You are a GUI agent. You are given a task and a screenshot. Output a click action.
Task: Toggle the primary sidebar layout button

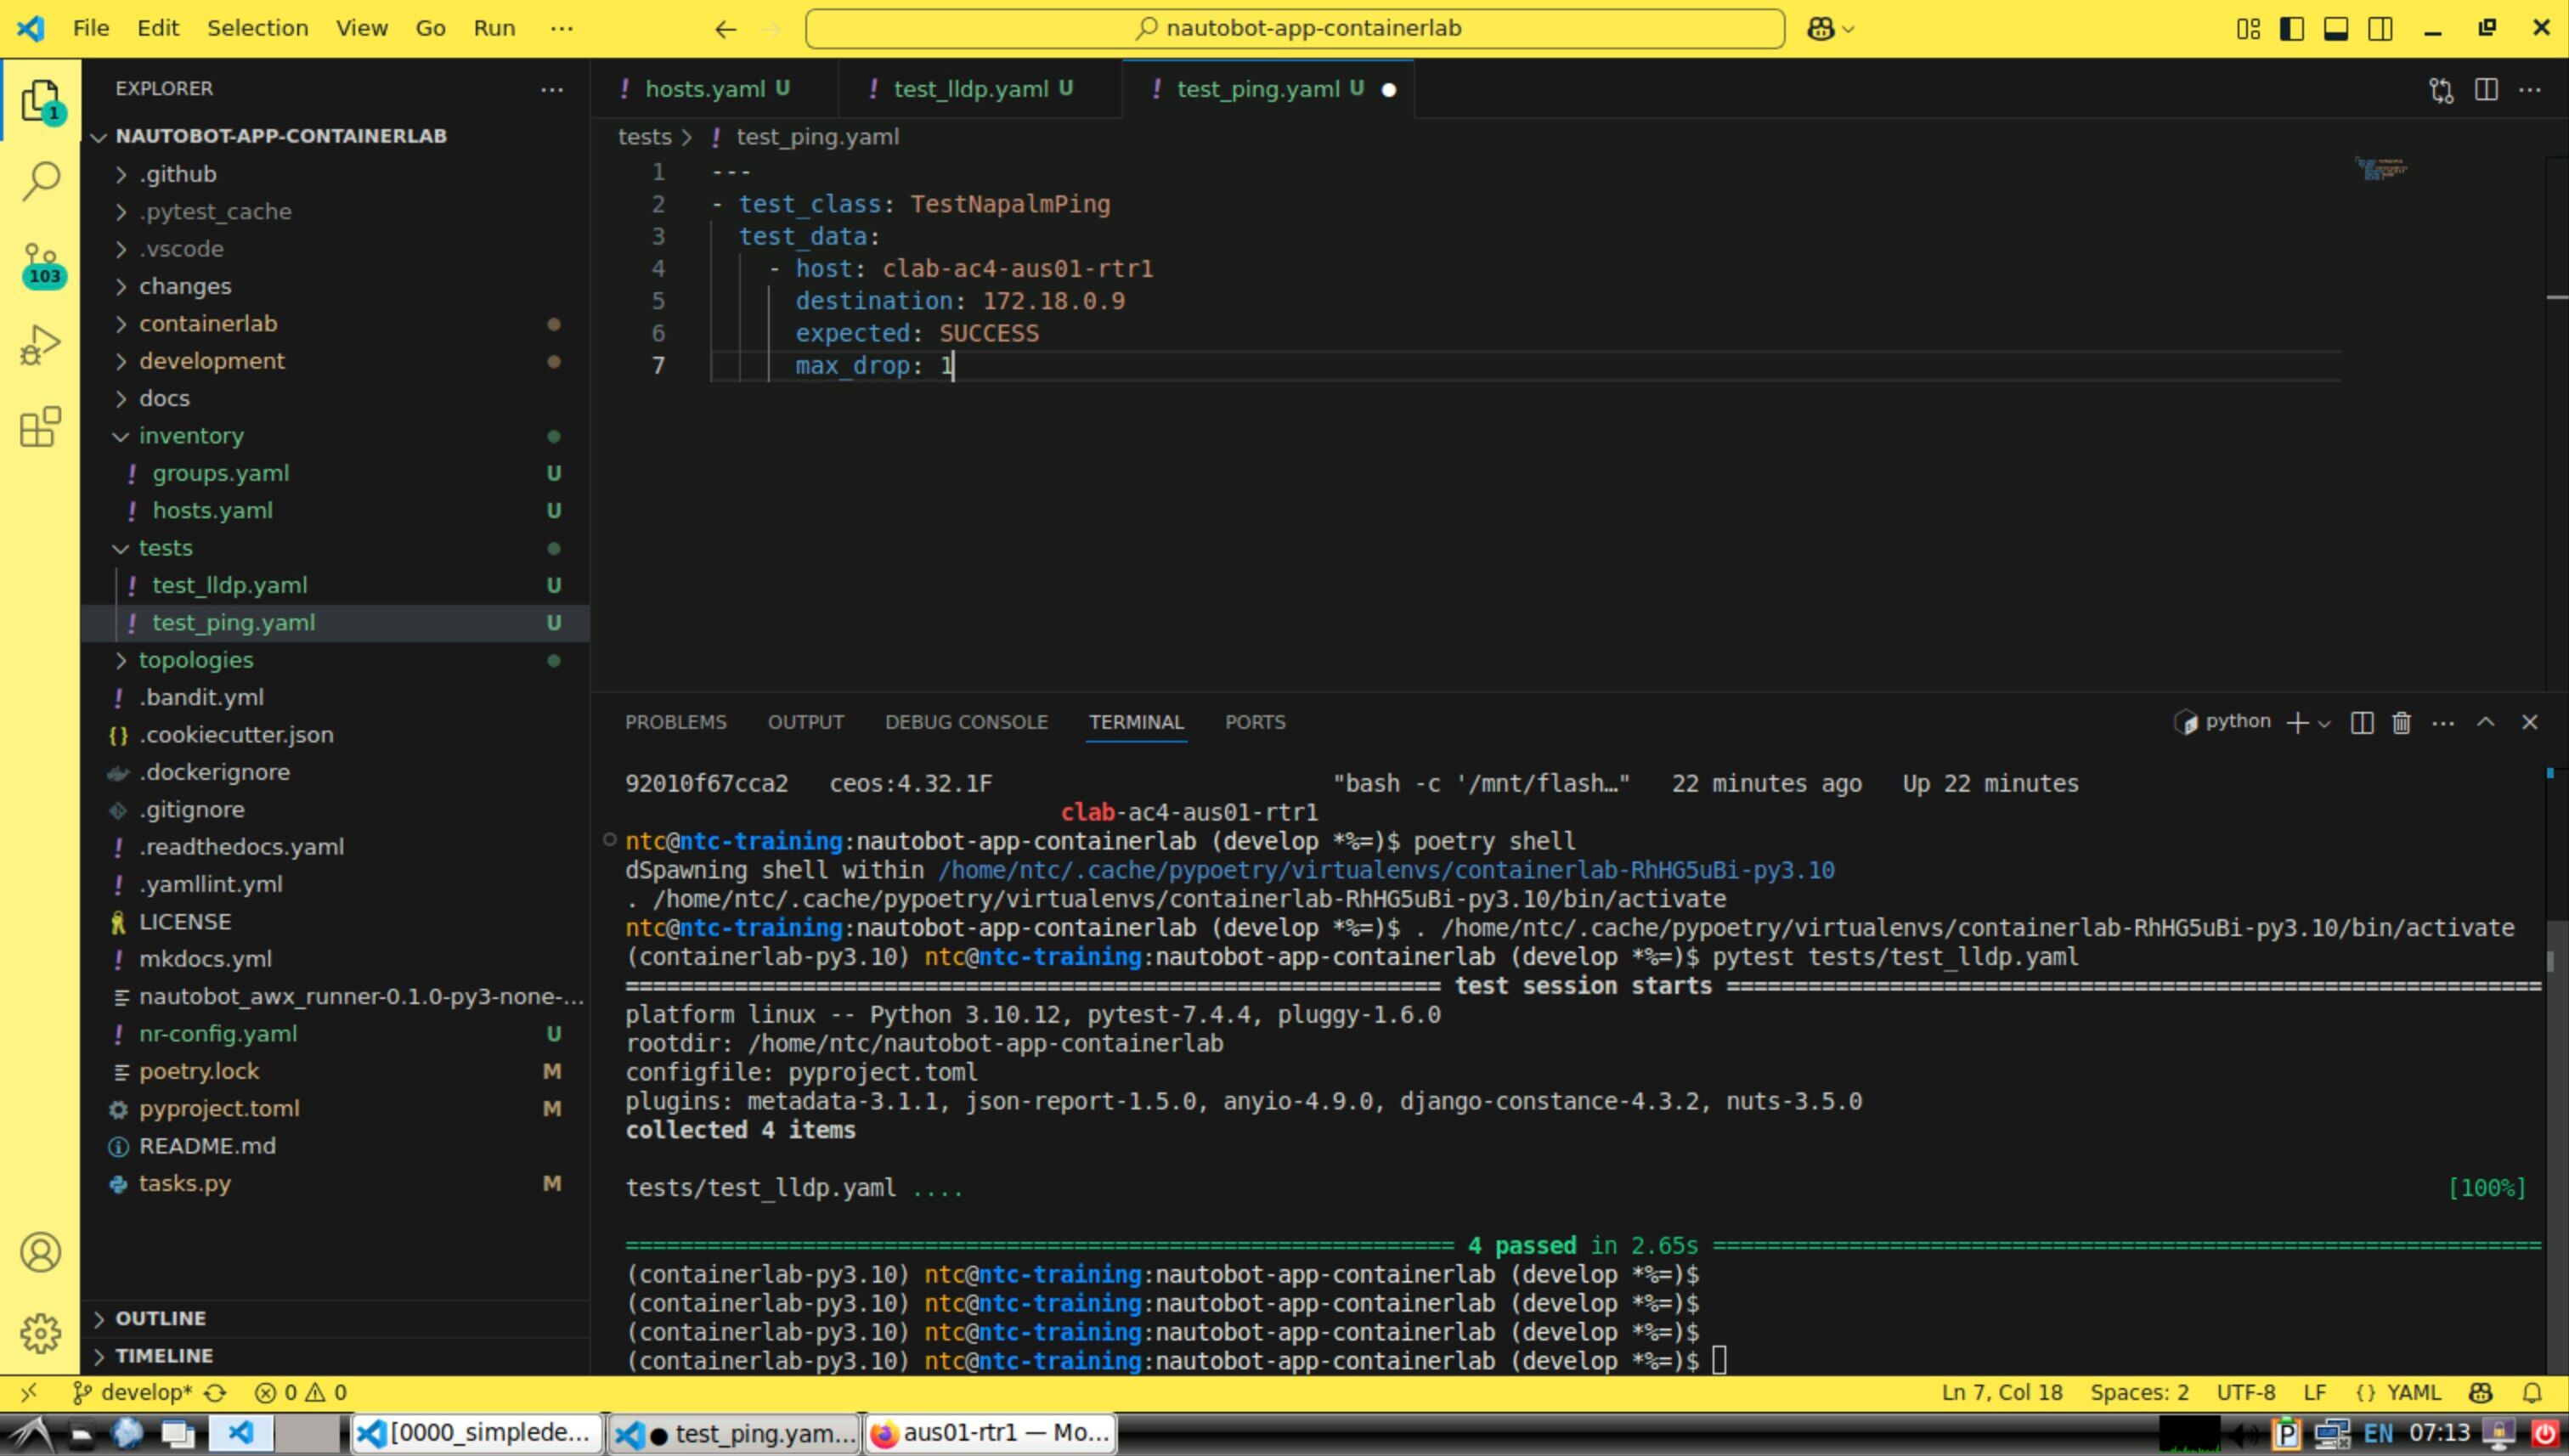[2292, 28]
